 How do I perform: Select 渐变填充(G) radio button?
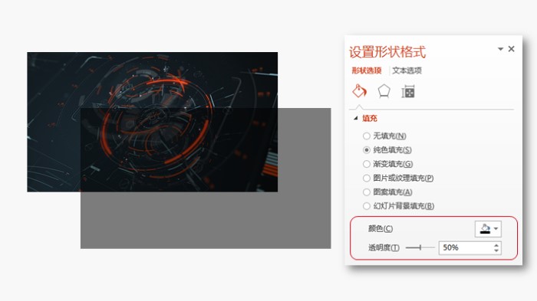pos(367,164)
